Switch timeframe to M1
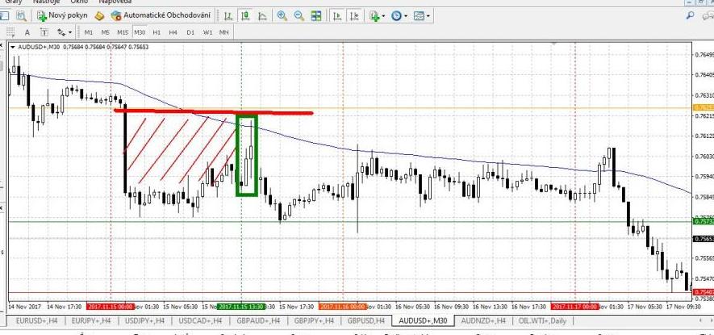The image size is (714, 335). pos(88,32)
